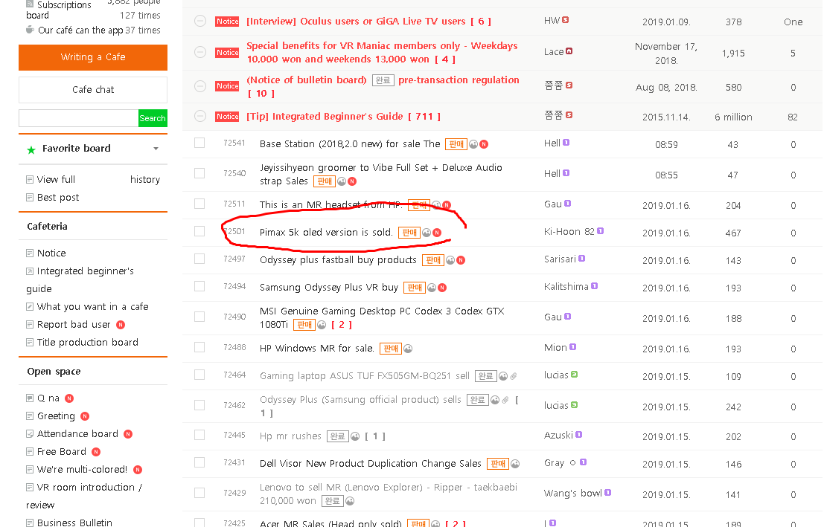Open the Samsung Odyssey Plus VR buy post
This screenshot has width=824, height=527.
click(328, 287)
